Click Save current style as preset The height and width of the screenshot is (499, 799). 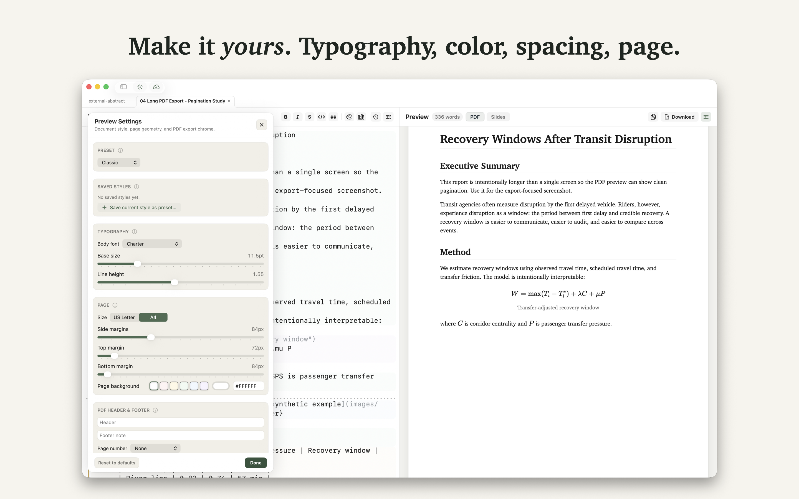[x=139, y=207]
